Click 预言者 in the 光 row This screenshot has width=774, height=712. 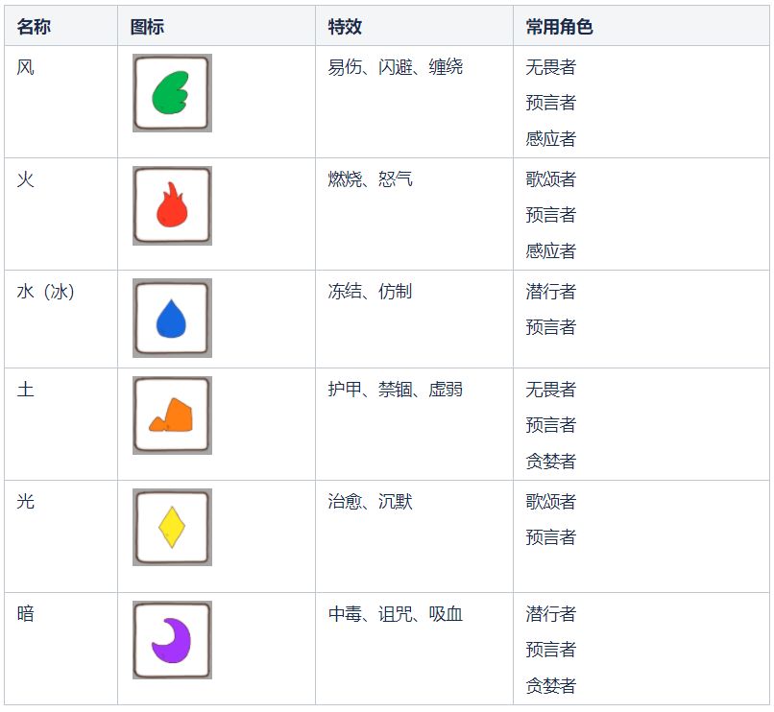click(550, 536)
